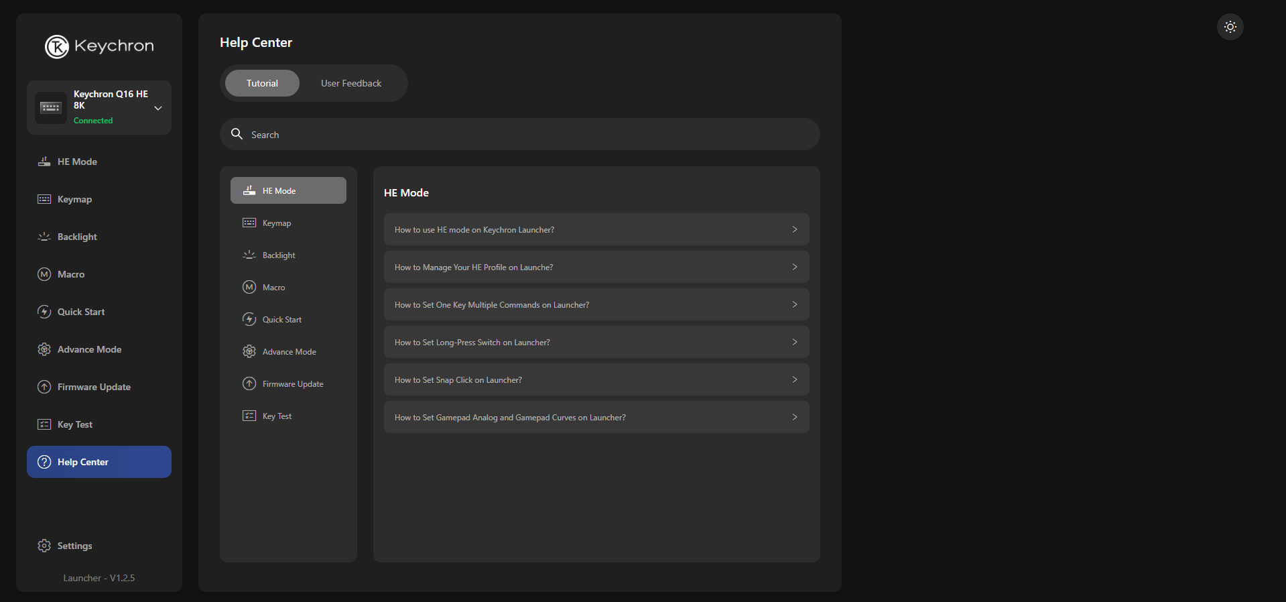Open HE Mode from the left sidebar
The height and width of the screenshot is (602, 1286).
(x=77, y=162)
